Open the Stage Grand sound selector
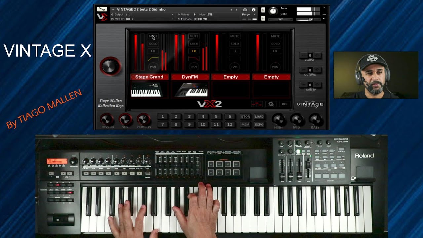Viewport: 423px width, 238px height. (149, 77)
